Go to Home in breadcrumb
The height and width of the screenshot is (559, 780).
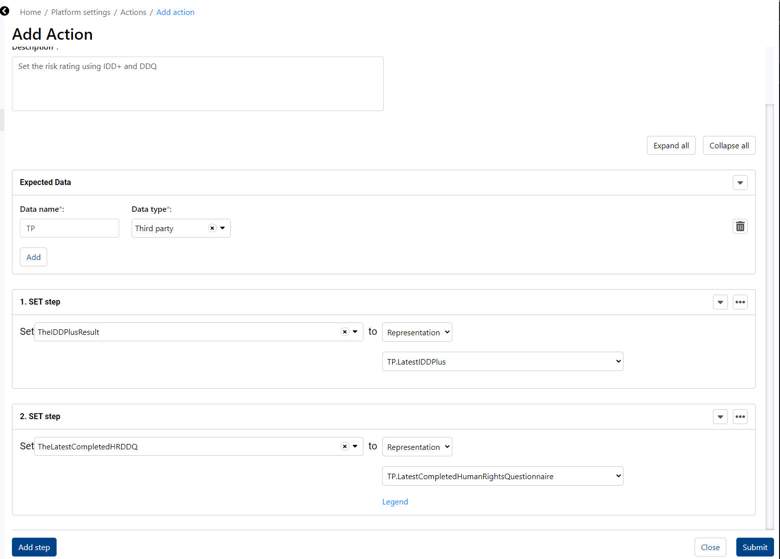[30, 12]
